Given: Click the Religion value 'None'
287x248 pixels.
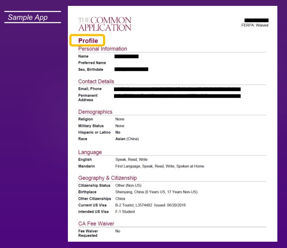Looking at the screenshot, I should coord(120,119).
